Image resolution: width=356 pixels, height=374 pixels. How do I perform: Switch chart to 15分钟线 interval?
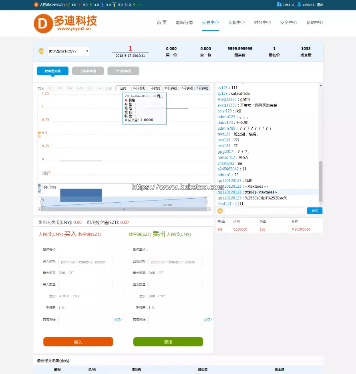[x=186, y=88]
